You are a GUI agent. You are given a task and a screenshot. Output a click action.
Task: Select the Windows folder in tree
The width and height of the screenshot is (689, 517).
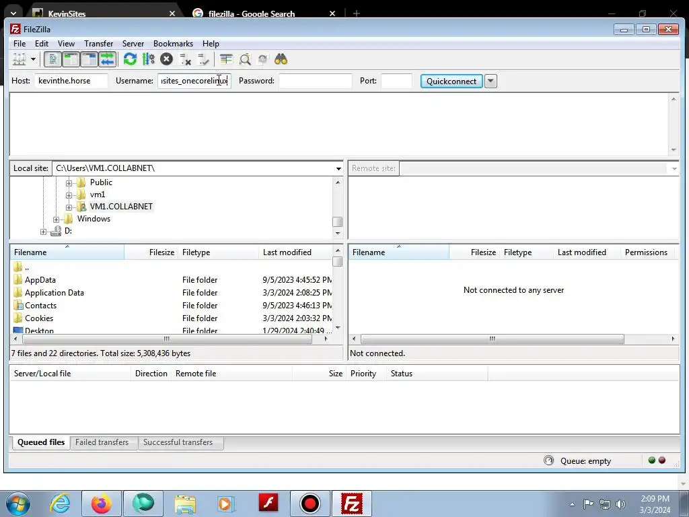94,219
